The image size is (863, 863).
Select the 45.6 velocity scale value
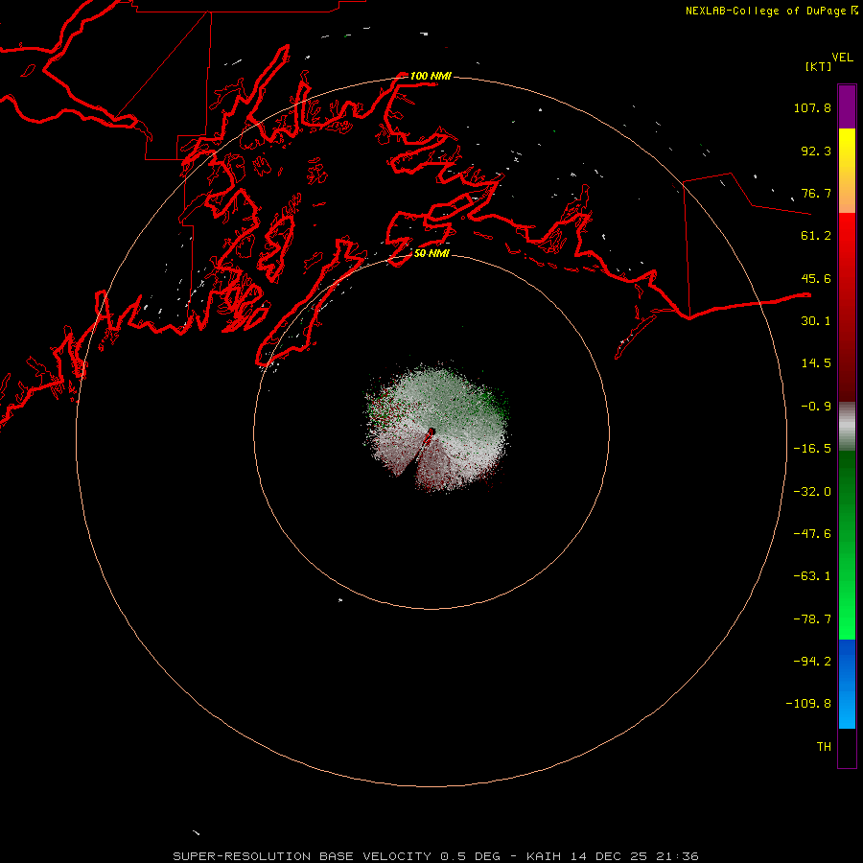tap(816, 278)
